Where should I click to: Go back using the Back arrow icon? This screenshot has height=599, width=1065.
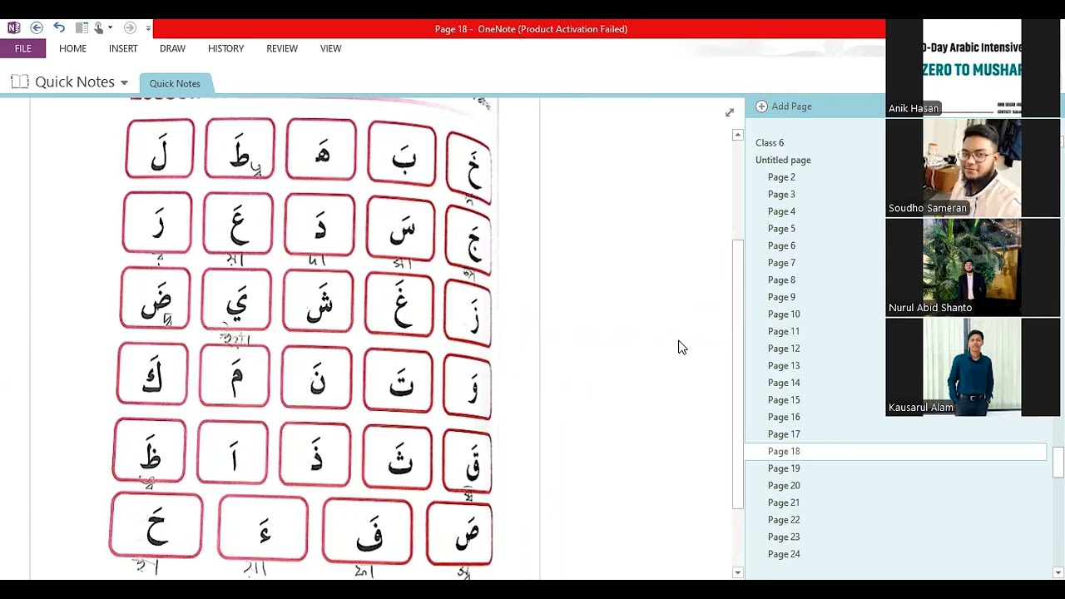coord(37,28)
